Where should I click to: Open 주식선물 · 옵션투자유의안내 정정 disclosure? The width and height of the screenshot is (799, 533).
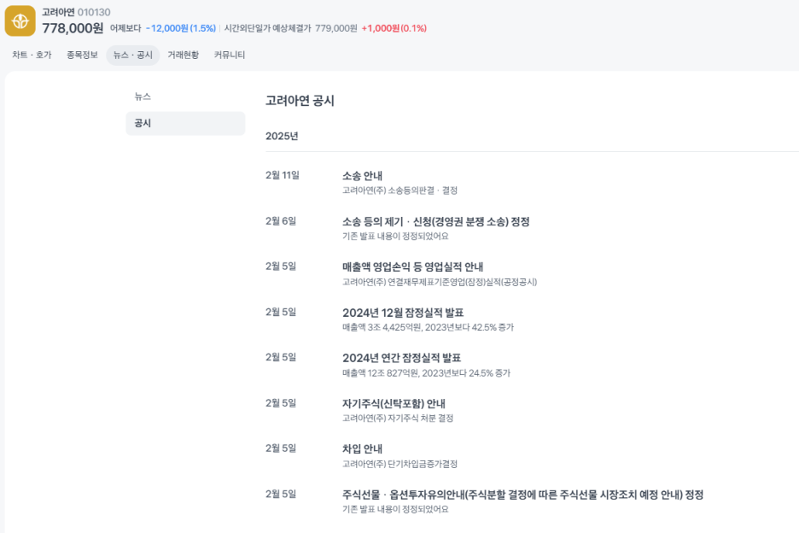522,495
